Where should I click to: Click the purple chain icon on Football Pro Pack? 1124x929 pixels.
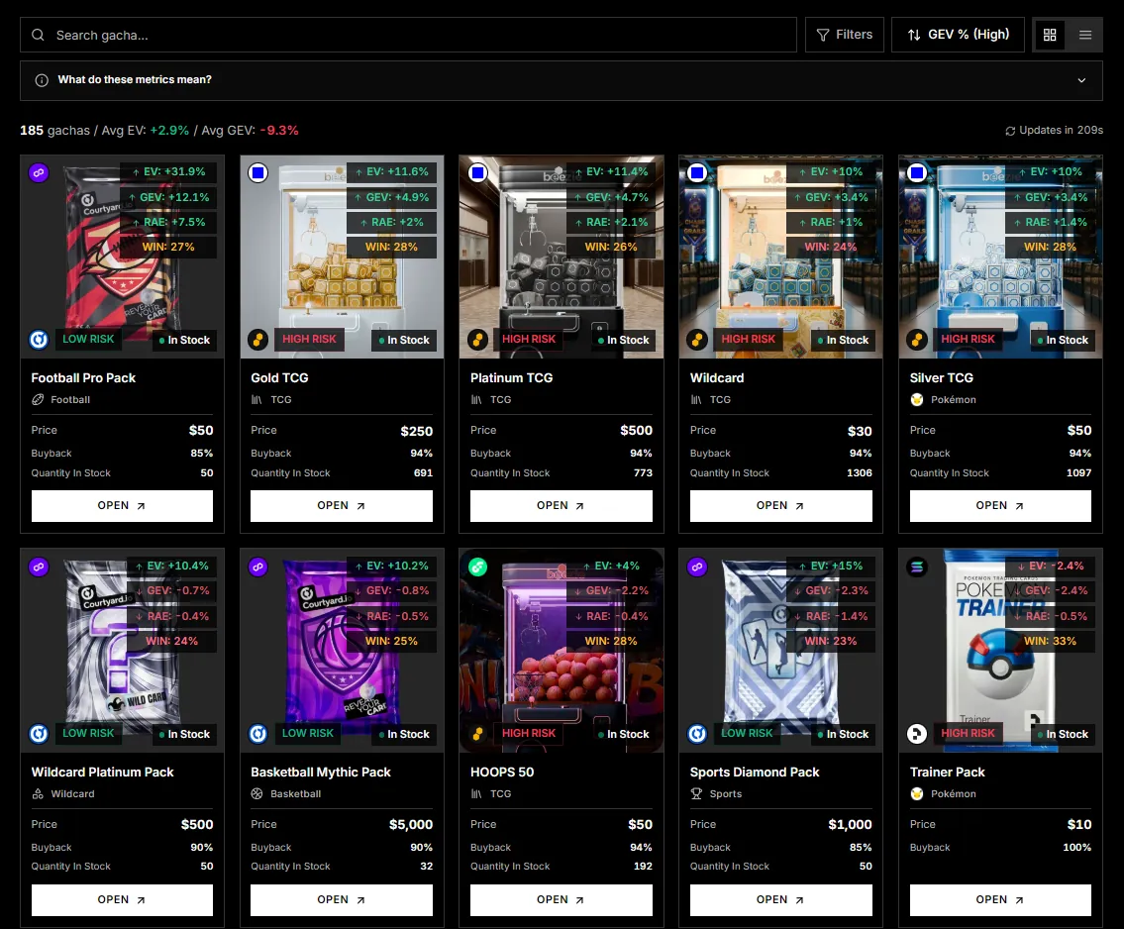pyautogui.click(x=39, y=172)
